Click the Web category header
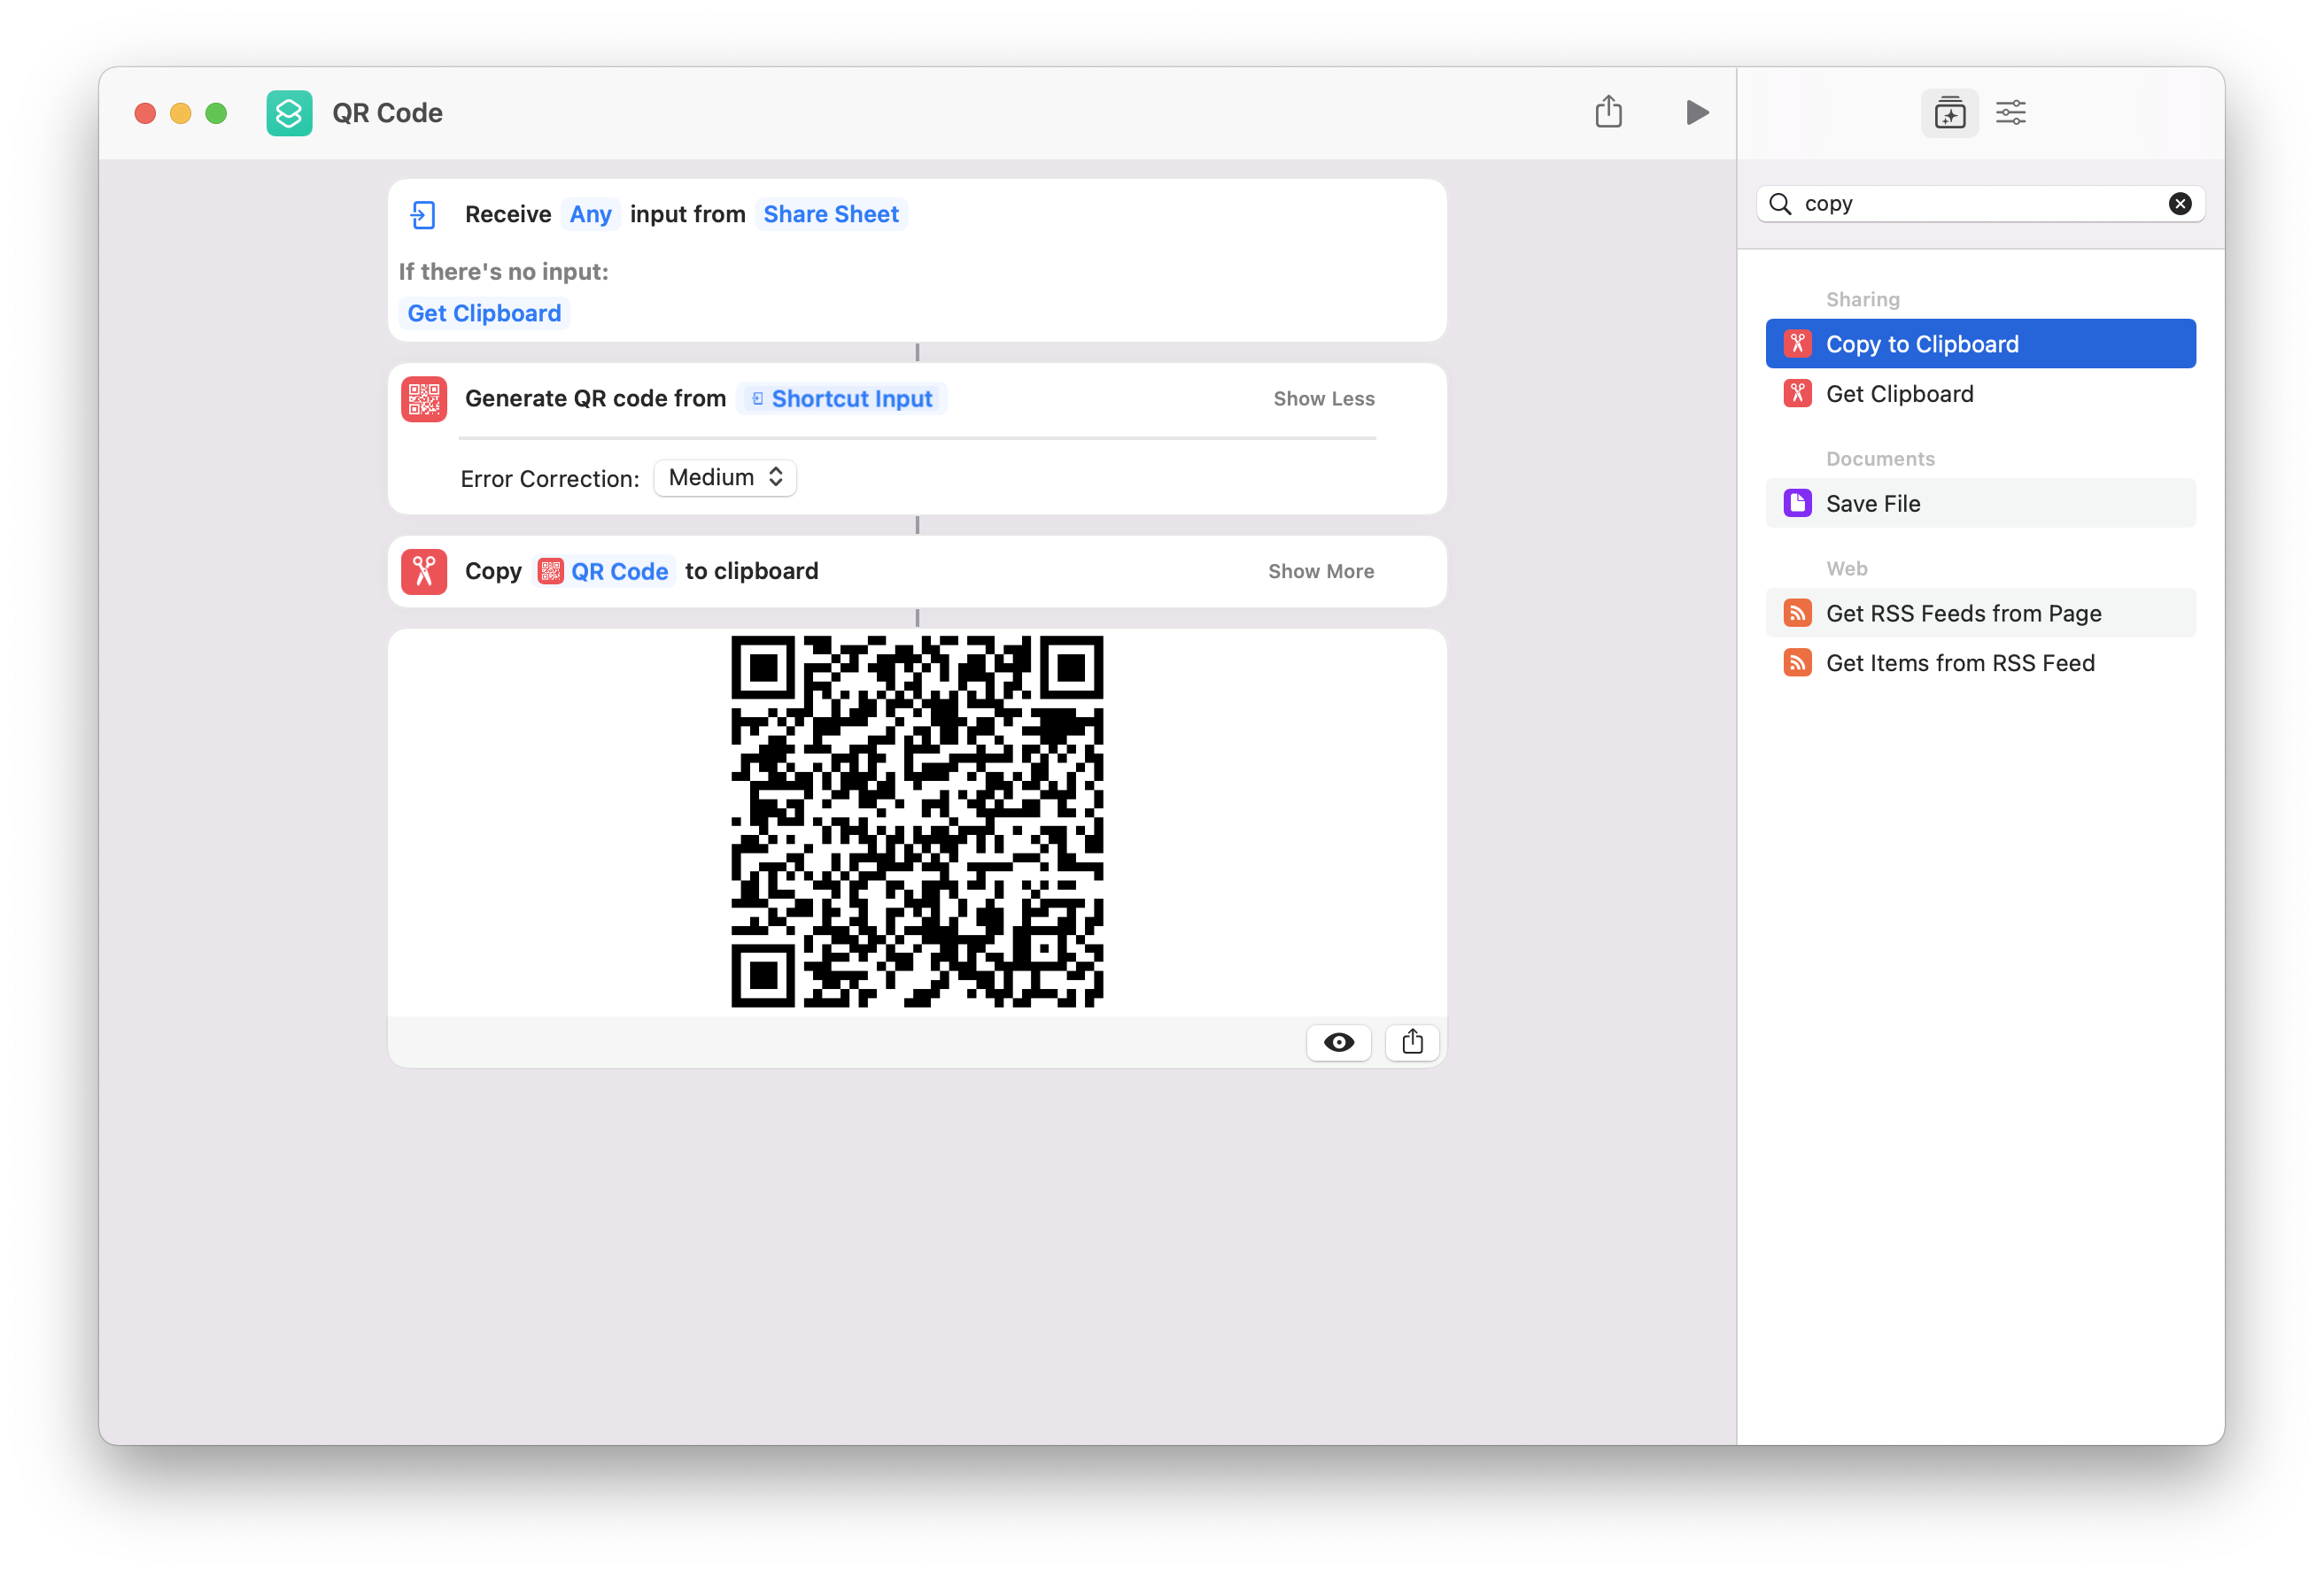This screenshot has width=2324, height=1576. click(x=1846, y=569)
